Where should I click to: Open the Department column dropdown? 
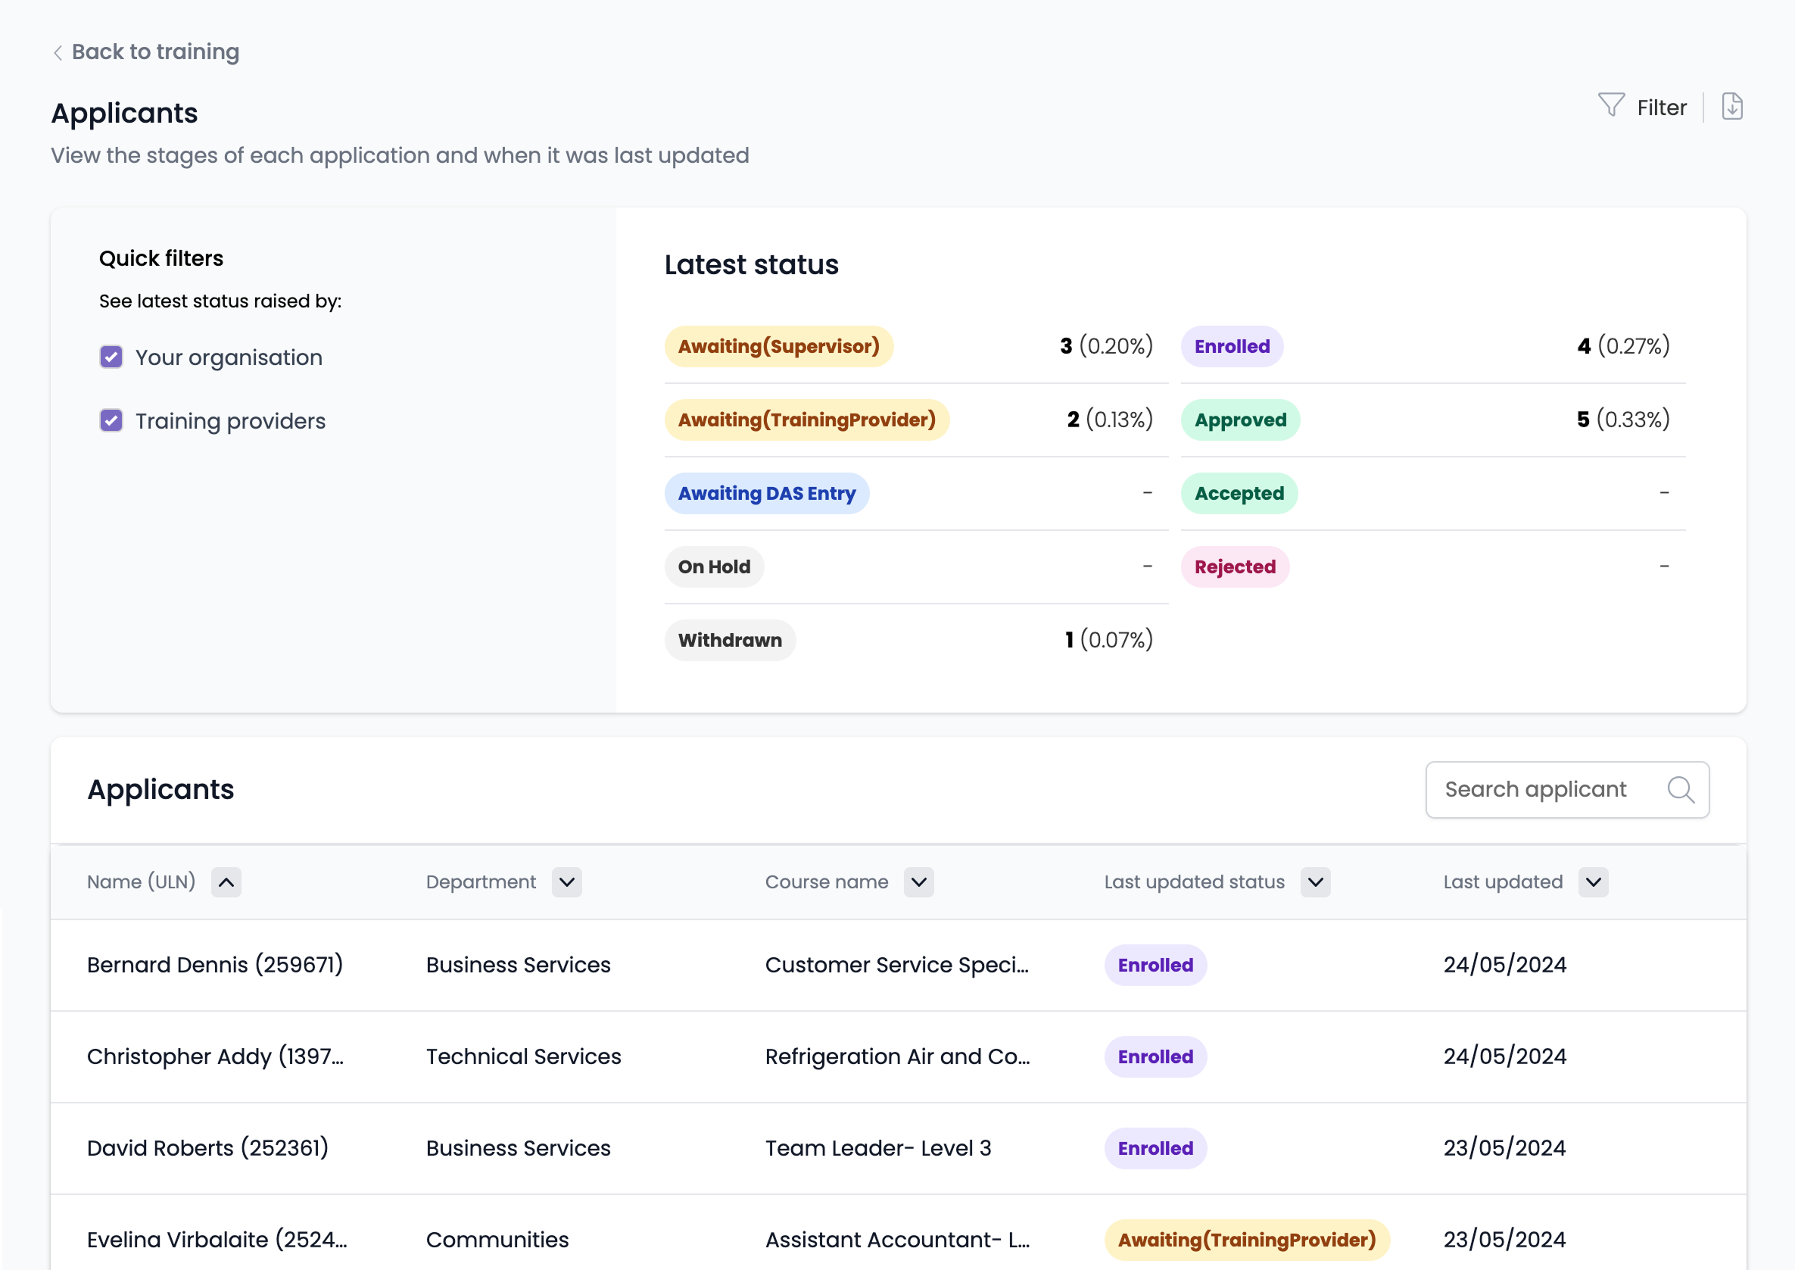(567, 882)
